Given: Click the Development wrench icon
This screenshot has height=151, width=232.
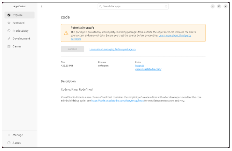Looking at the screenshot, I should [x=9, y=38].
